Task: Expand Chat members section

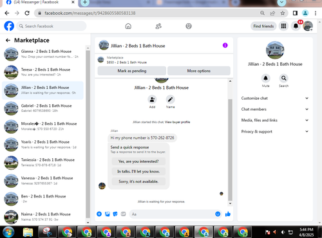Action: tap(275, 109)
